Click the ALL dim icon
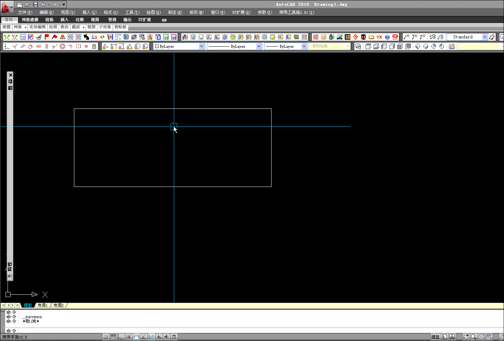The image size is (504, 341). [x=304, y=37]
